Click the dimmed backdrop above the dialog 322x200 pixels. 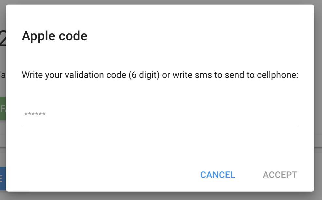161,2
